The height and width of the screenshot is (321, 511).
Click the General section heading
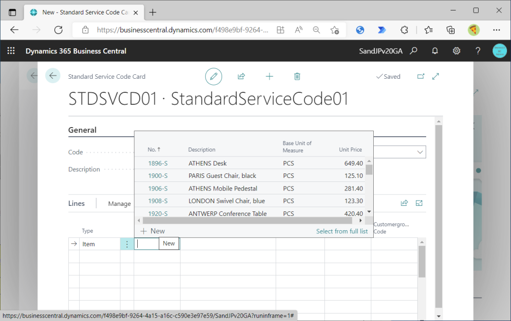pyautogui.click(x=82, y=130)
